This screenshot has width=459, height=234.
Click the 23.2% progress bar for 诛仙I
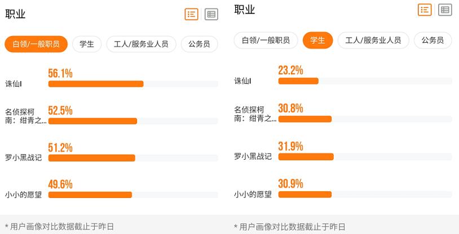point(298,81)
